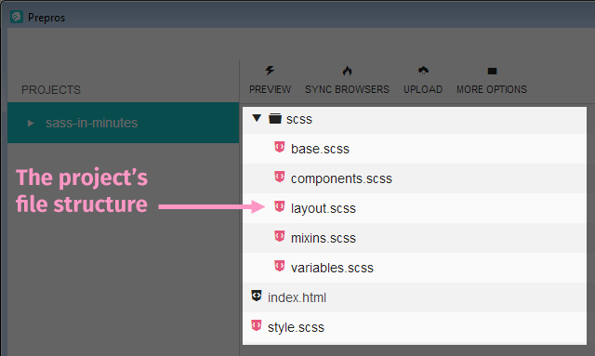Click the Sass icon beside layout.scss

[280, 206]
